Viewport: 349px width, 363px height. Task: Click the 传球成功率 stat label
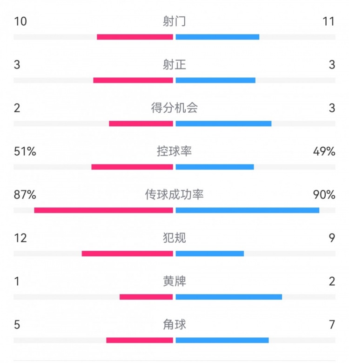174,195
